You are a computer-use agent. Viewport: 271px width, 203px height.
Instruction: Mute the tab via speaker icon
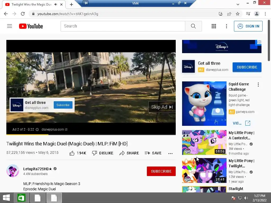click(x=56, y=4)
